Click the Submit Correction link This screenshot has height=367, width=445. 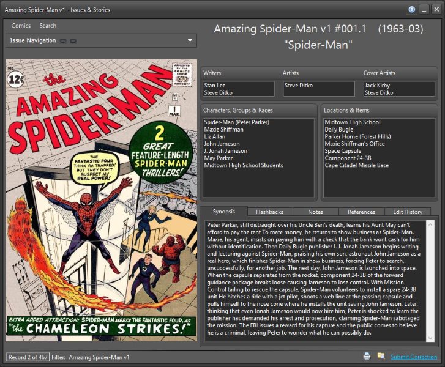414,357
